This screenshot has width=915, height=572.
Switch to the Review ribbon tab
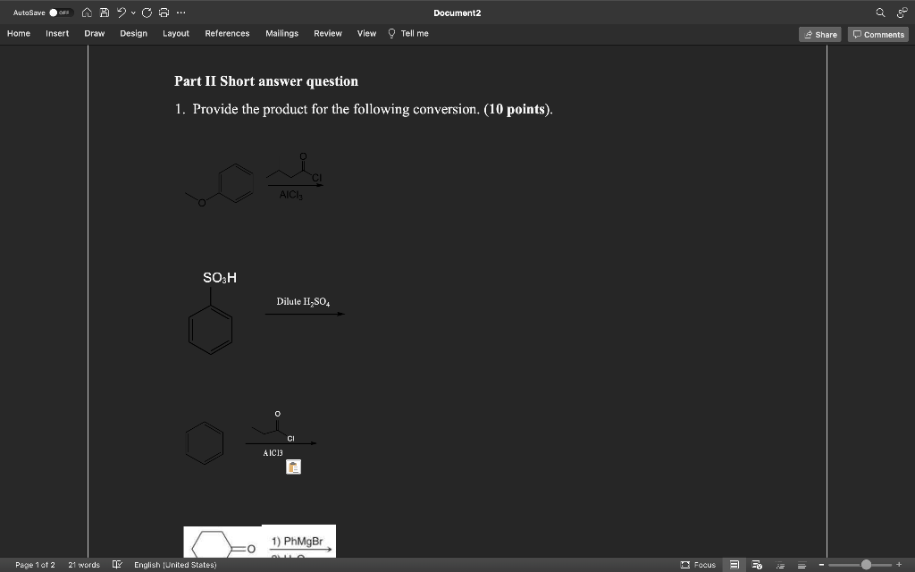pos(327,33)
